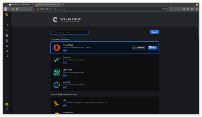Open the Alerting bell icon
Screen dimensions: 202x117
pyautogui.click(x=7, y=46)
